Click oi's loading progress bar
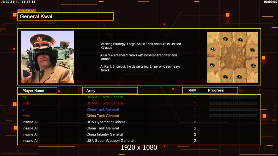 click(233, 109)
